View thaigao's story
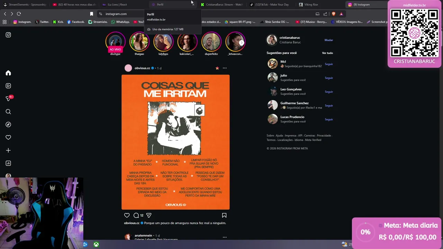Viewport: 443px width, 249px height. (x=139, y=43)
